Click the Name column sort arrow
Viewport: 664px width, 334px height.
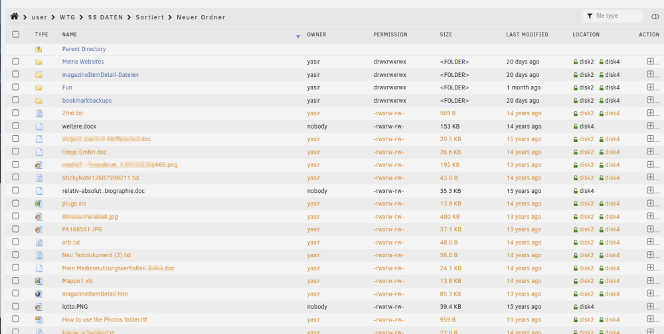(298, 37)
